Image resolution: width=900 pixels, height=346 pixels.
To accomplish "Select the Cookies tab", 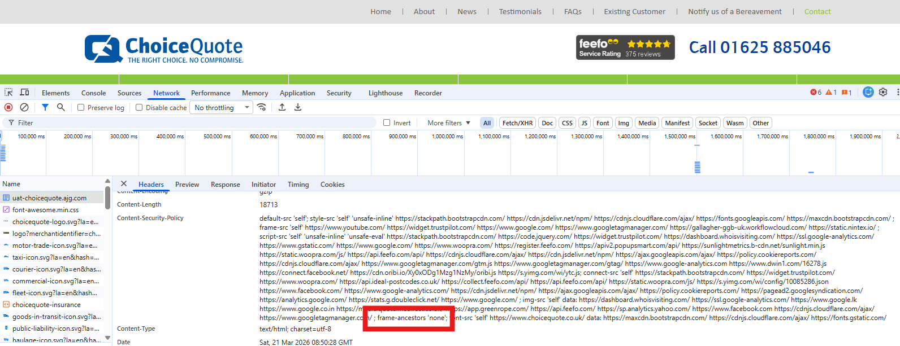I will (x=332, y=185).
